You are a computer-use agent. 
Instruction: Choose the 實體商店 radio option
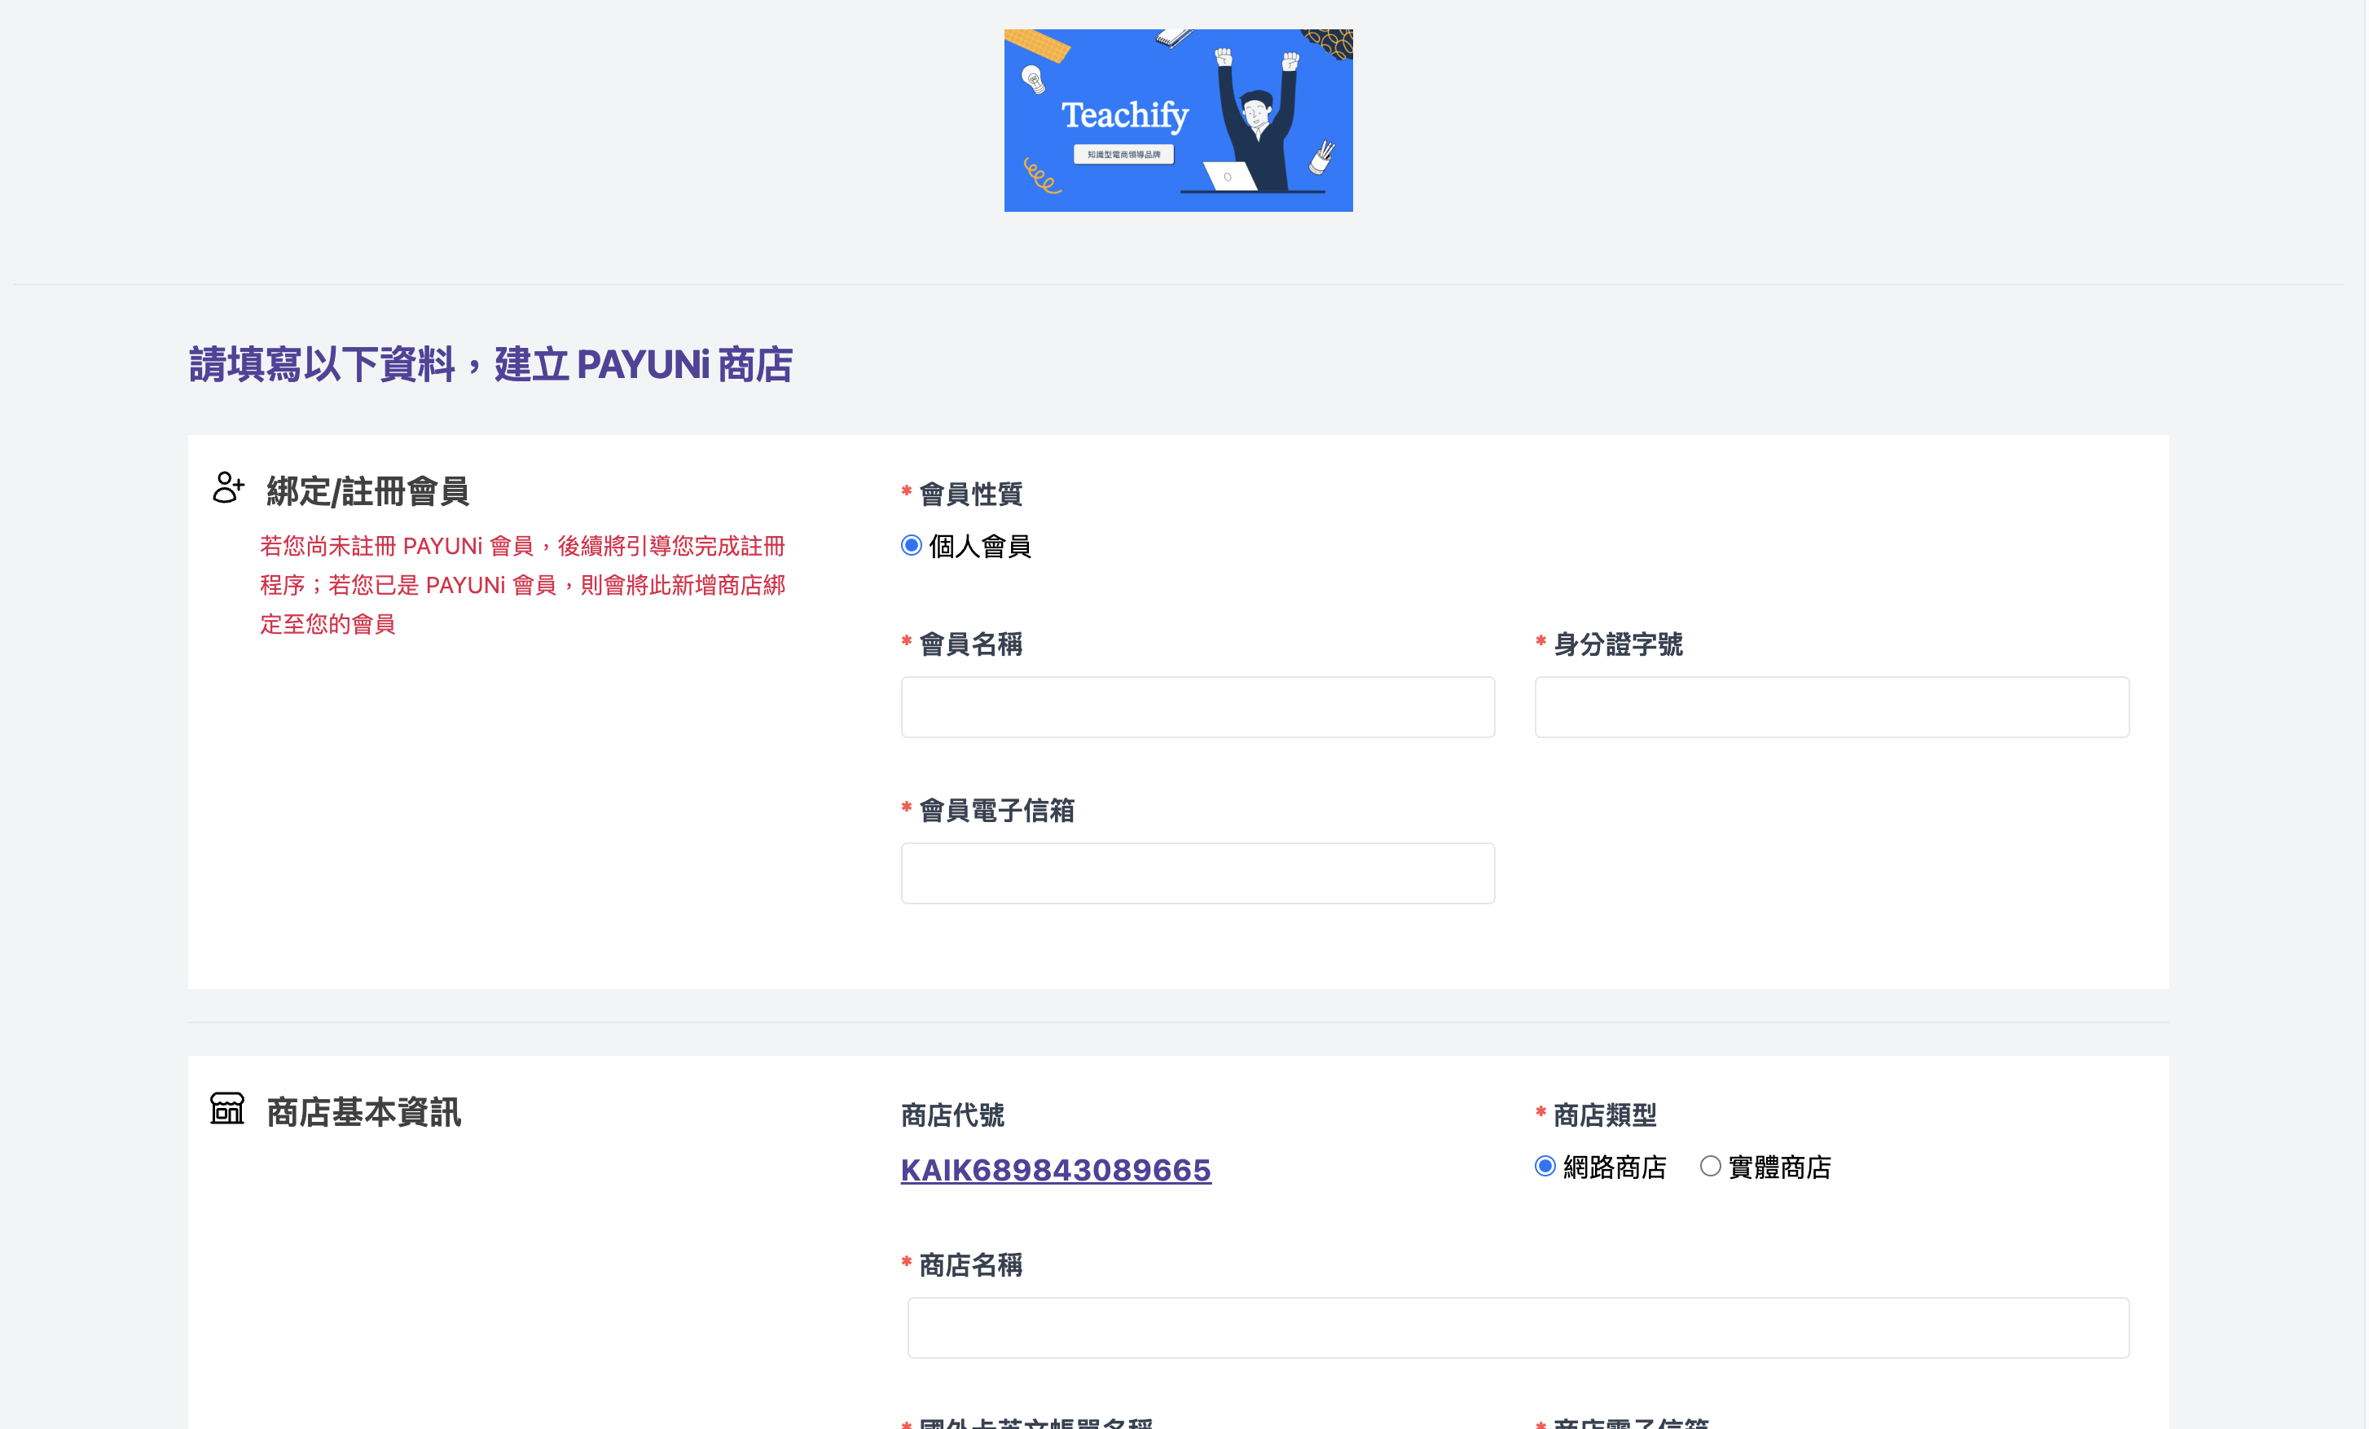coord(1711,1167)
